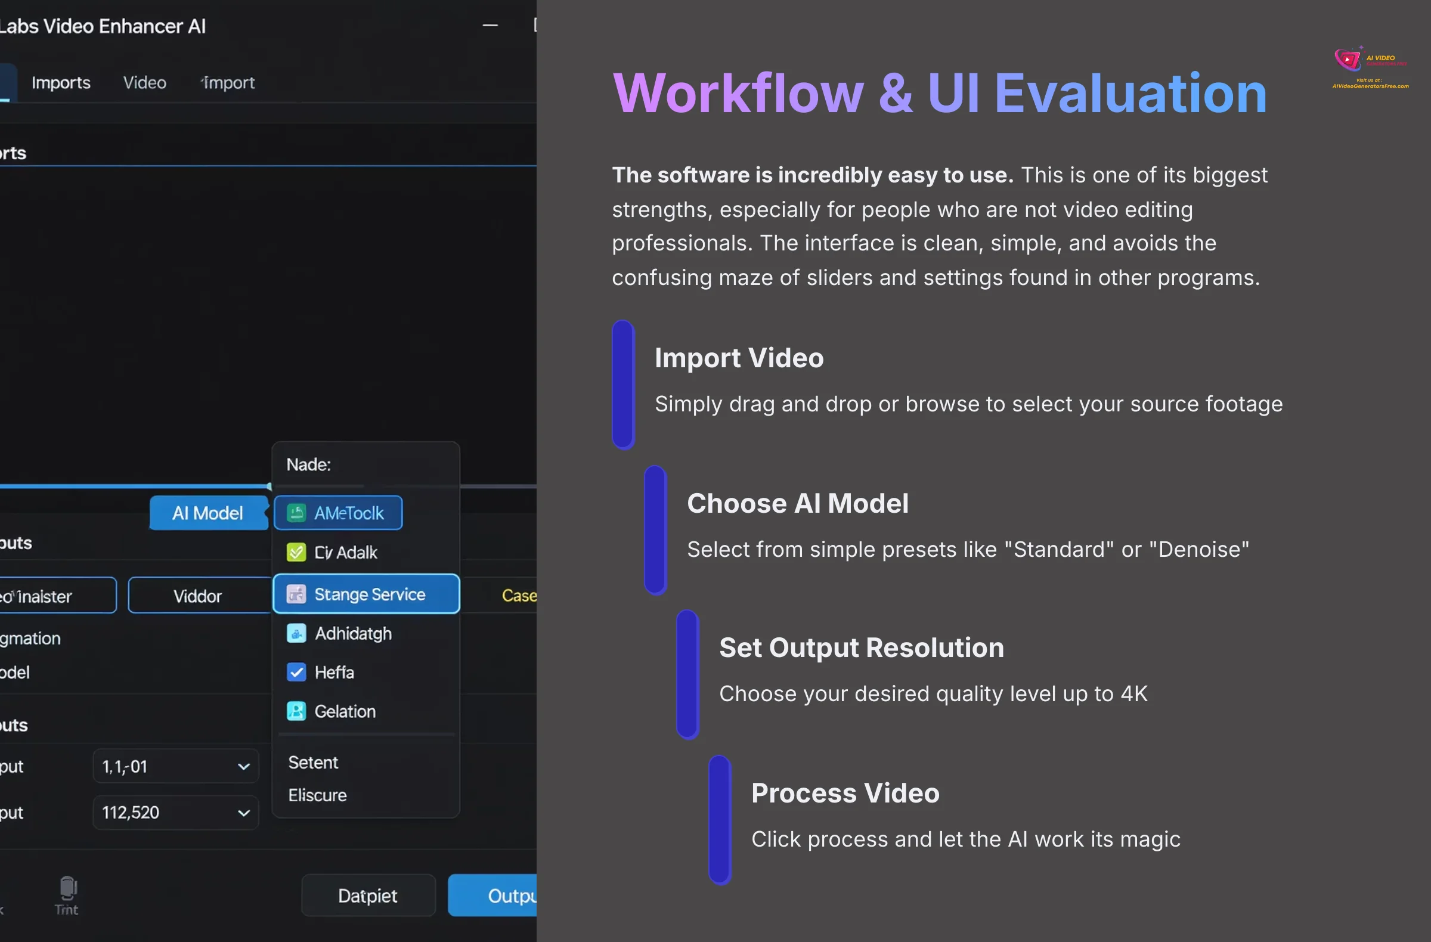
Task: Minimize the Video Enhancer AI window
Action: coord(490,25)
